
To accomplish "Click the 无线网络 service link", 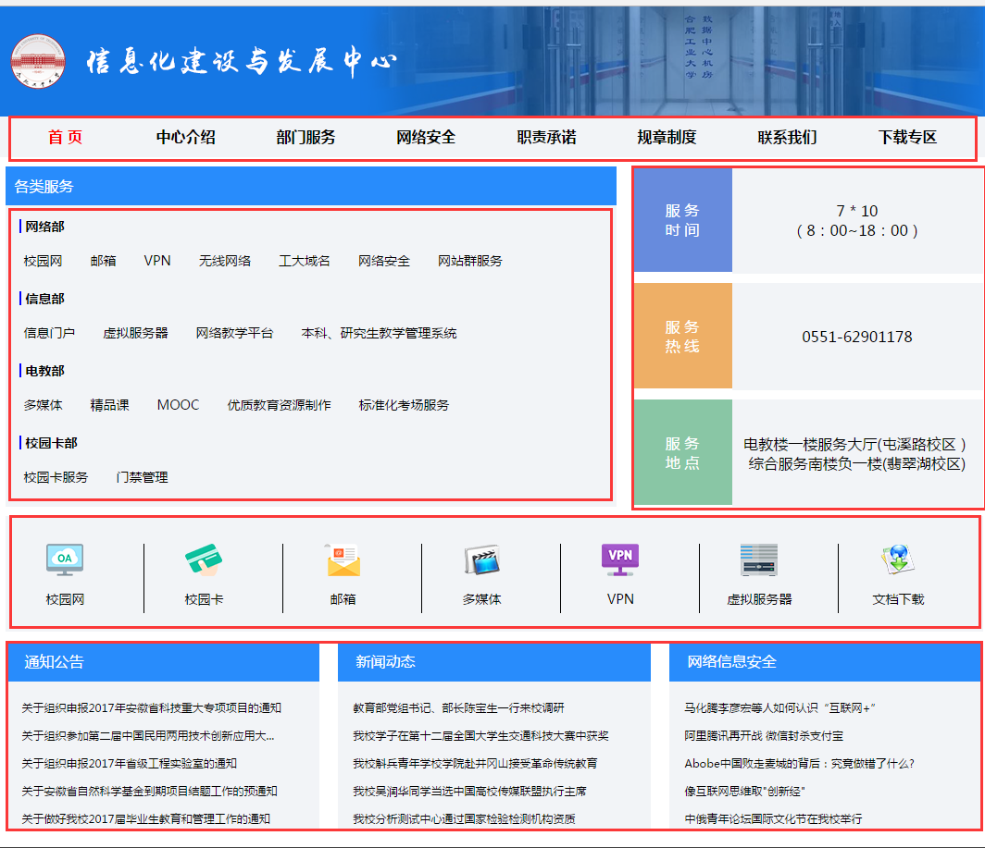I will (224, 261).
